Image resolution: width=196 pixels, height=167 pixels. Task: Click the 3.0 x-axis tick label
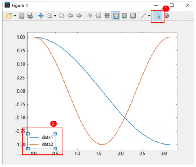[164, 154]
